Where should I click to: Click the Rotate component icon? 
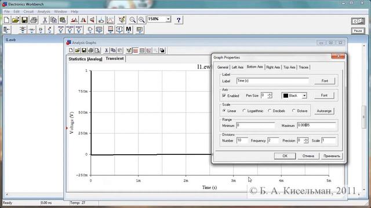tap(74, 20)
